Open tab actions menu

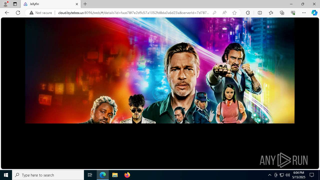15,4
